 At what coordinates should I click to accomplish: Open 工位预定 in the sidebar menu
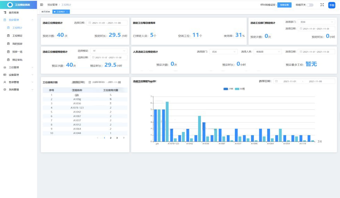17,36
